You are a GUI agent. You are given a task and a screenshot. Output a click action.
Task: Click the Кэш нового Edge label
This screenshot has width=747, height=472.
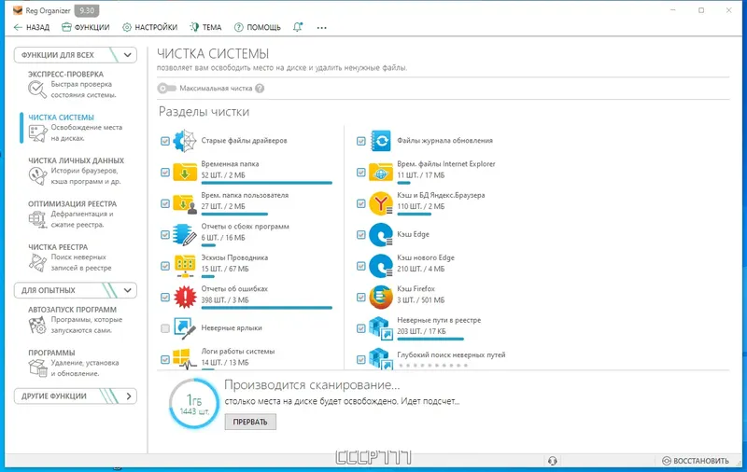tap(426, 257)
